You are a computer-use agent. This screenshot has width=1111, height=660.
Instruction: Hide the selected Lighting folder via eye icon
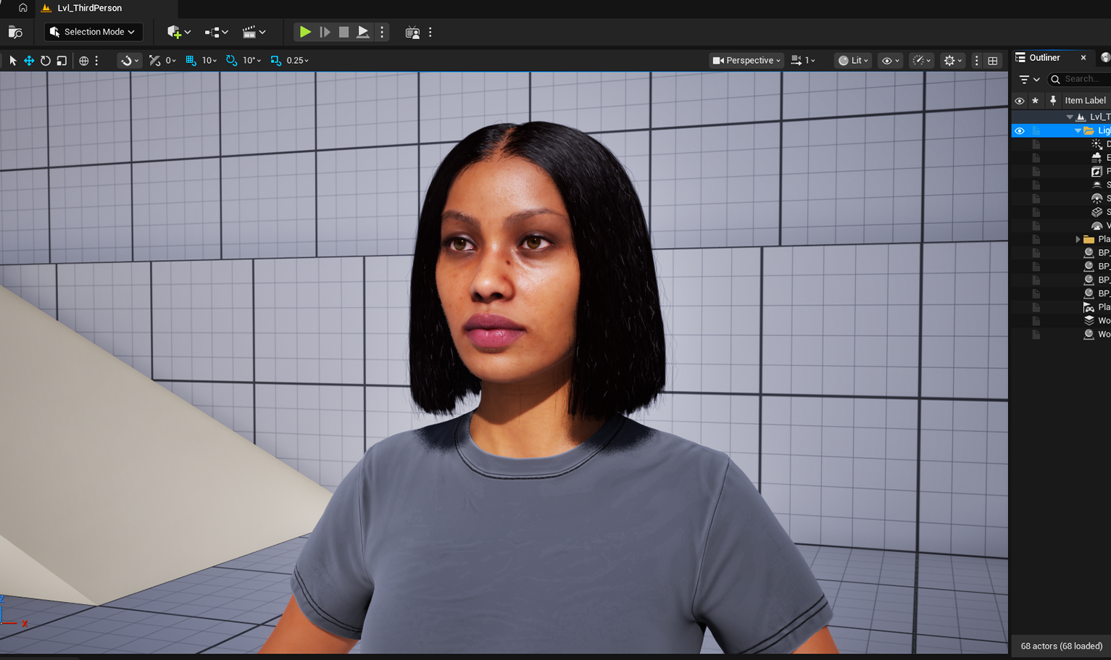1020,130
